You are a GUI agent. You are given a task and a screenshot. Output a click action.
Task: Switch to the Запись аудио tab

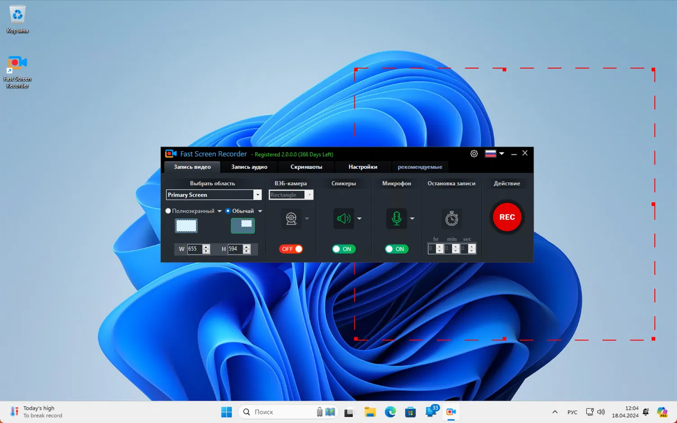pyautogui.click(x=249, y=167)
